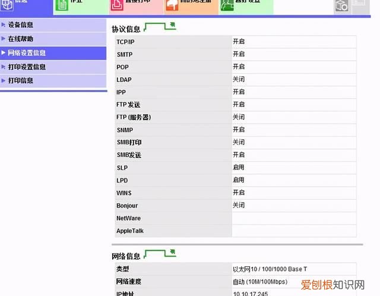This screenshot has width=380, height=296.
Task: Select the 网络速度 label
Action: [129, 282]
